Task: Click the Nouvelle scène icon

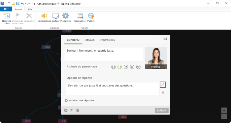Action: click(7, 16)
